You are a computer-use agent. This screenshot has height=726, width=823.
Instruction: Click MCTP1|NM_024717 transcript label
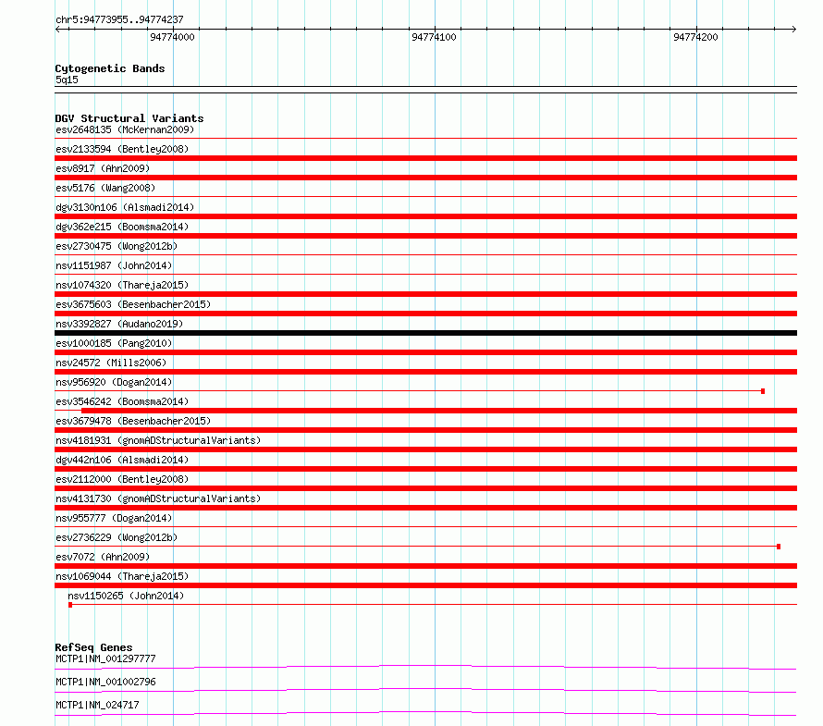tap(97, 705)
